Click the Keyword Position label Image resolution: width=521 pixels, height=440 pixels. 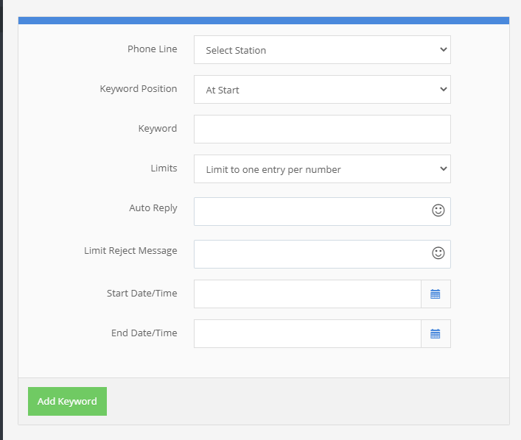tap(139, 88)
